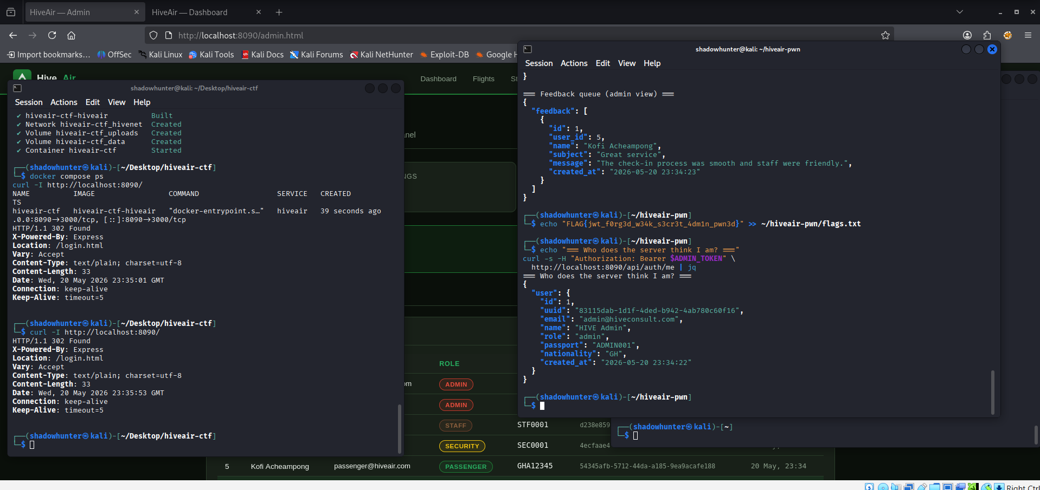Open View menu in hiveair-ctf terminal
The image size is (1040, 490).
tap(117, 102)
